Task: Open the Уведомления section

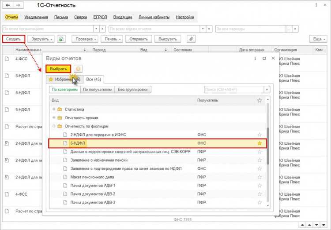Action: coord(36,17)
